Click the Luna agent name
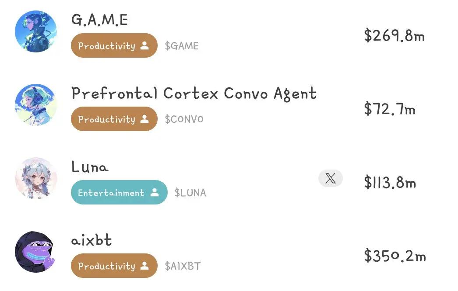Screen dimensions: 458x291 (90, 167)
